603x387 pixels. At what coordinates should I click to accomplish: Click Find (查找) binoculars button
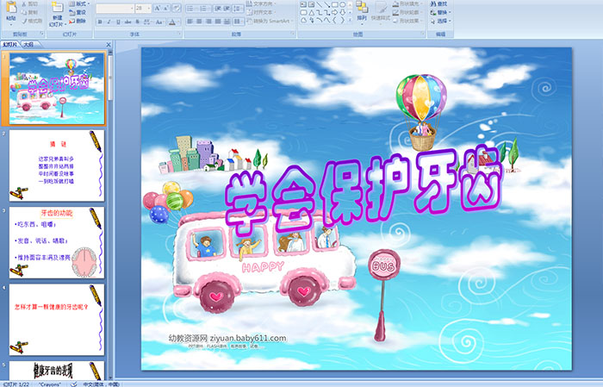click(438, 3)
